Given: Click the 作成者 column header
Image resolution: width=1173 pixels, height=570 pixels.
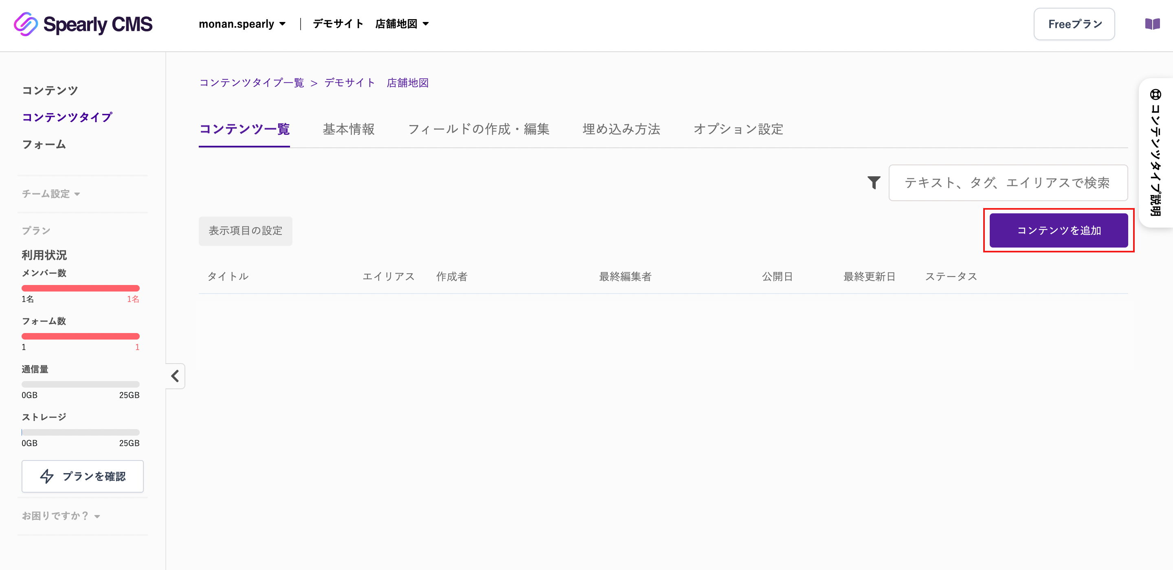Looking at the screenshot, I should (452, 276).
